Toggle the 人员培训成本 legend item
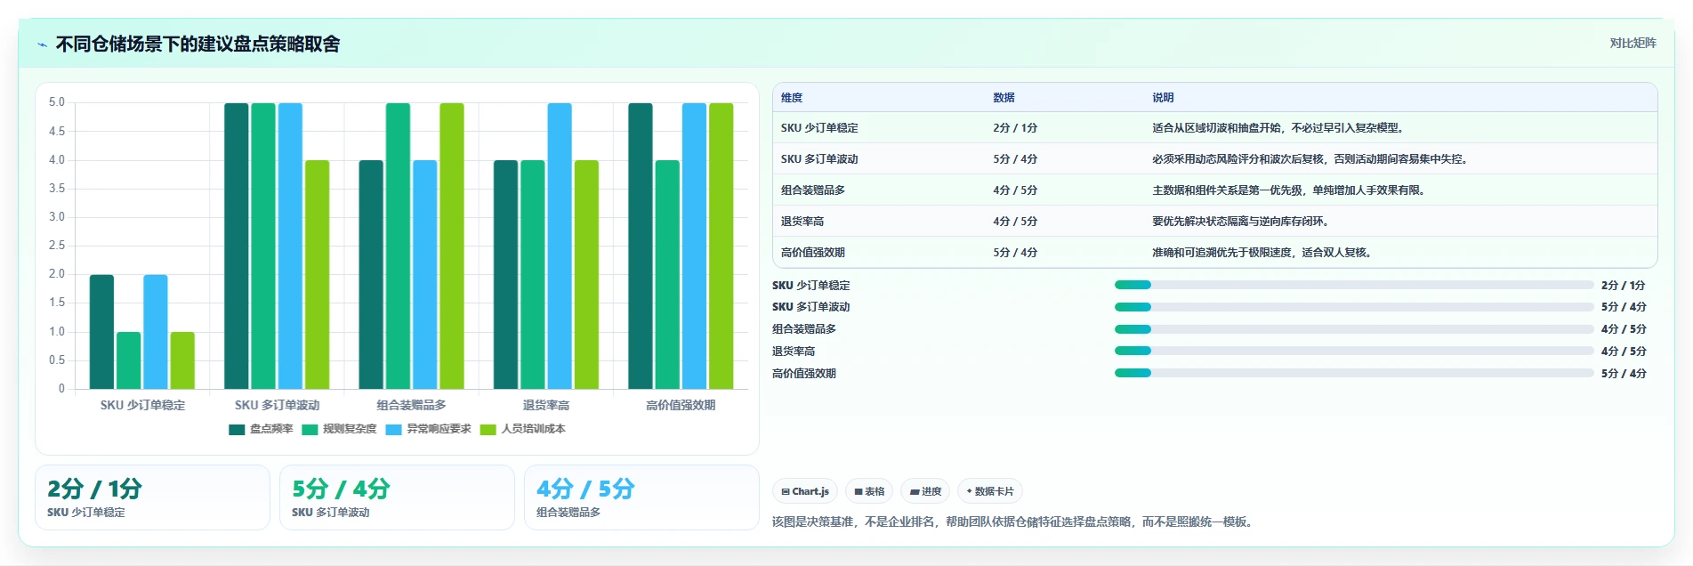Screen dimensions: 1693x566 point(523,429)
